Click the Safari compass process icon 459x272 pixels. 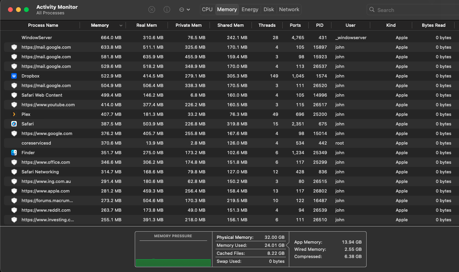point(14,124)
